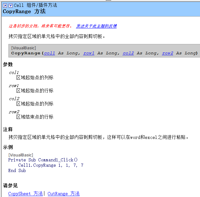Open the CutRange 方法 link
Image resolution: width=200 pixels, height=197 pixels.
tap(63, 194)
